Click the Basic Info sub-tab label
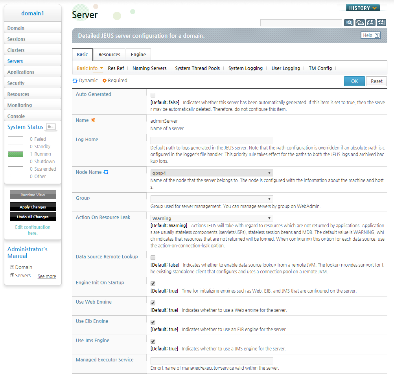Viewport: 394px width, 374px height. click(87, 68)
